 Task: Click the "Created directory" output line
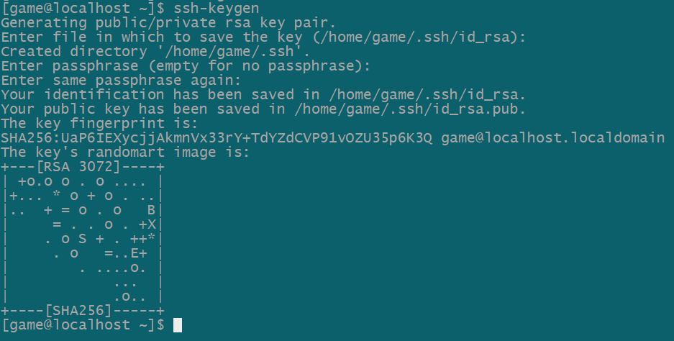pos(155,51)
